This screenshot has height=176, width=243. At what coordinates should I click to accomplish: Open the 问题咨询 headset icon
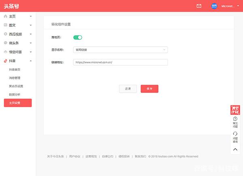point(235,134)
